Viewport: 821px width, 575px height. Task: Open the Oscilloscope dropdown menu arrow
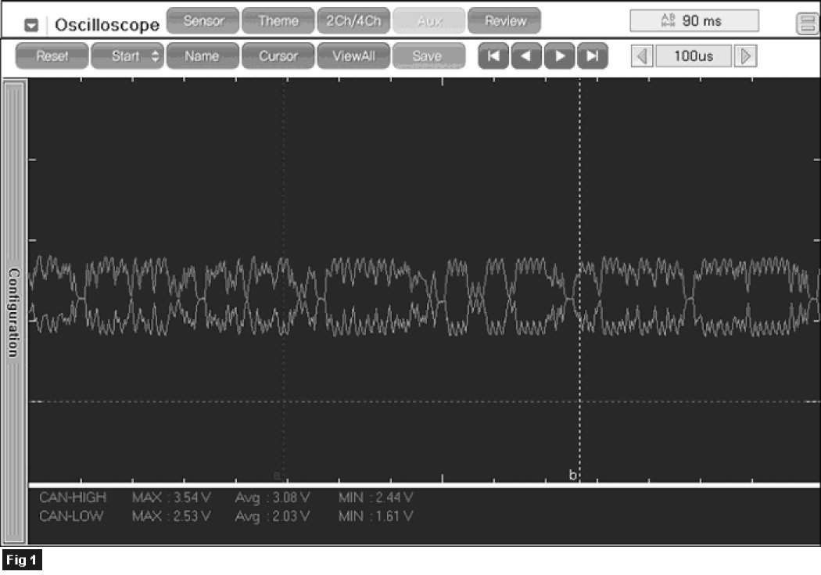pyautogui.click(x=31, y=24)
